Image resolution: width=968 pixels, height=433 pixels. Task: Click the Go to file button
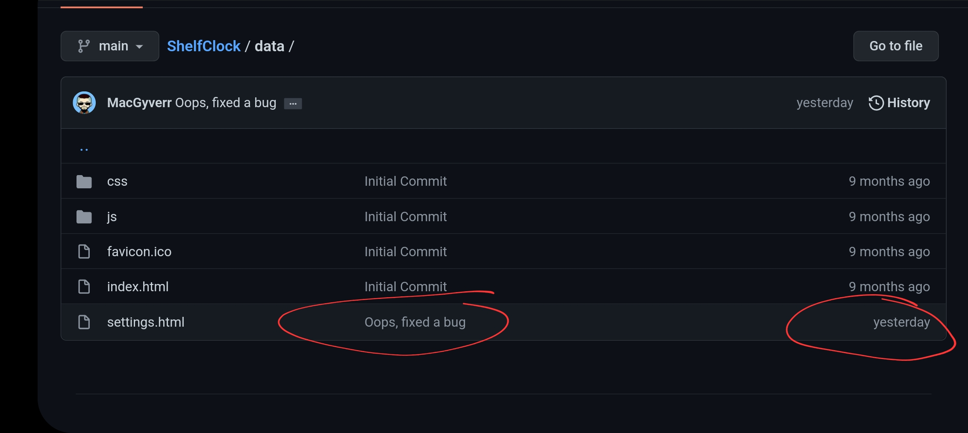tap(896, 46)
